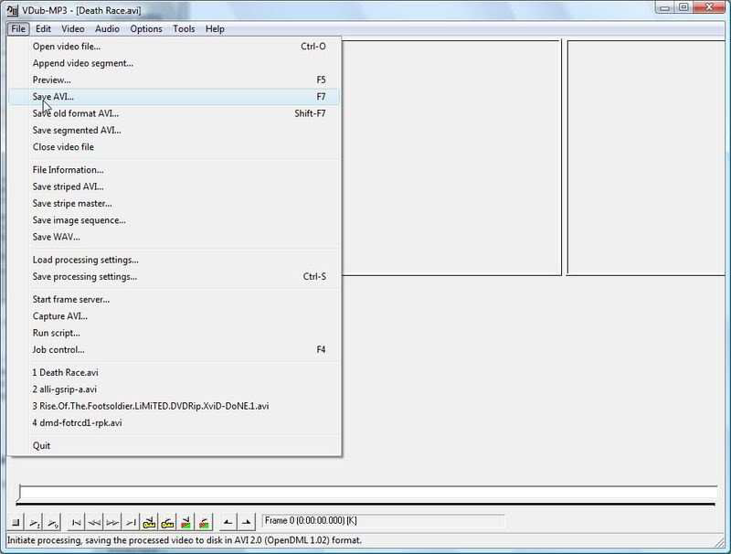Open the Options menu
This screenshot has height=554, width=731.
(146, 29)
